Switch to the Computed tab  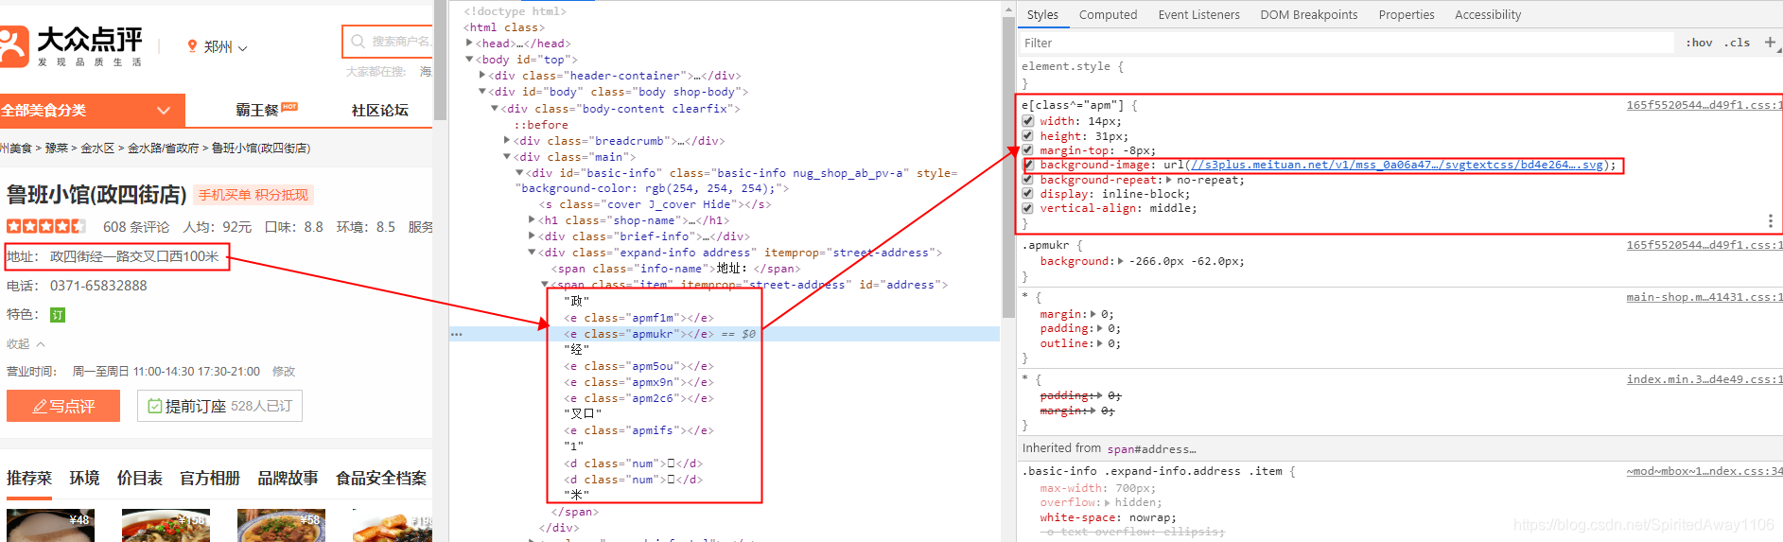1108,15
